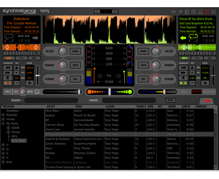Click left deck rewind transport button
This screenshot has height=179, width=219.
[8, 68]
